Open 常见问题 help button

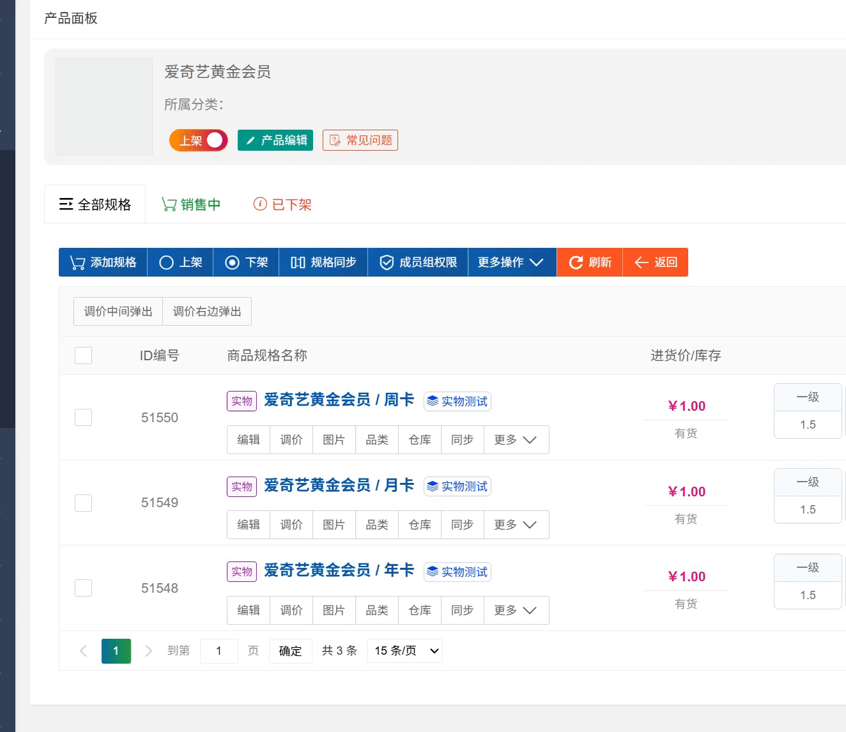pos(360,141)
